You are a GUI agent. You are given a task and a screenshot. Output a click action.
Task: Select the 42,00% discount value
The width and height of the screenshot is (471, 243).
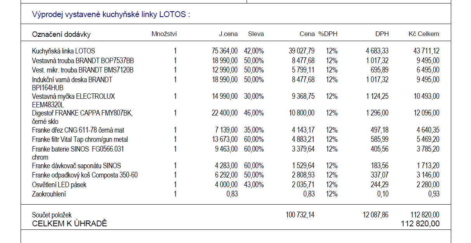[254, 51]
